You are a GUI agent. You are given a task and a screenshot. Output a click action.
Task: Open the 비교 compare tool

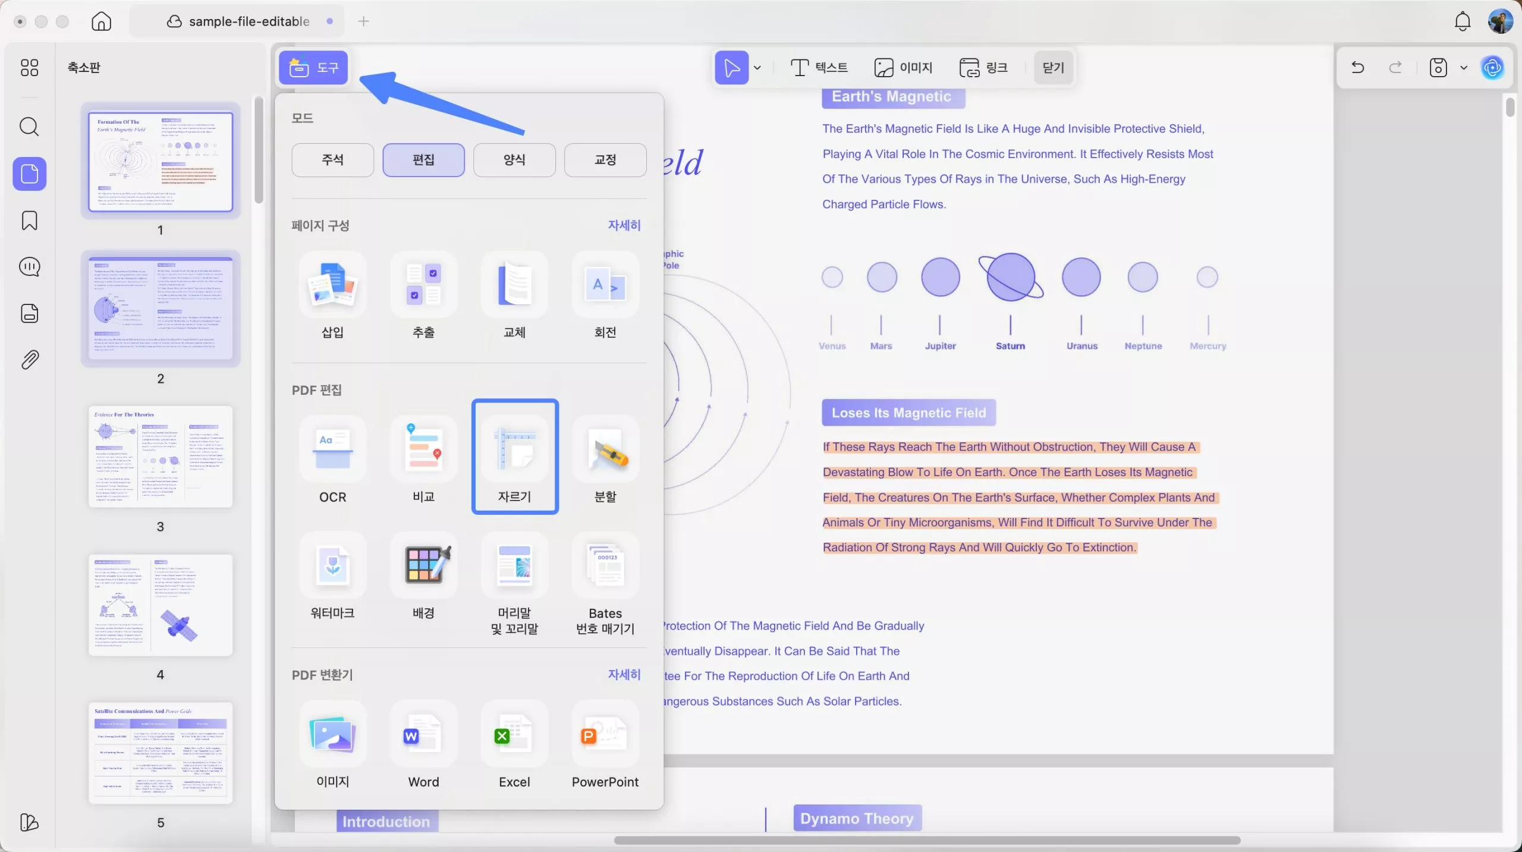click(423, 460)
